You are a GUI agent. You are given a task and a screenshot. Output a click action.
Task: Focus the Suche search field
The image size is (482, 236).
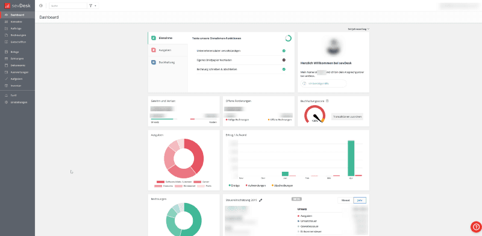click(68, 5)
